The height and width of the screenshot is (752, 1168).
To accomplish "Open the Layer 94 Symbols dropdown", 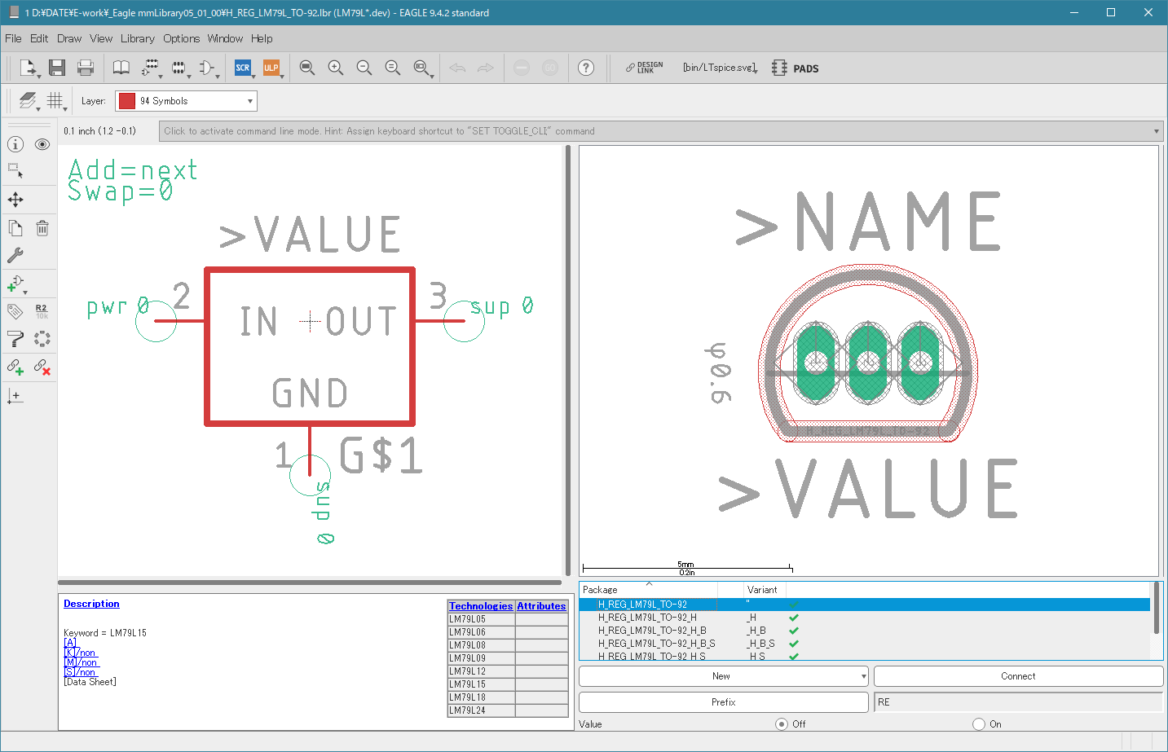I will [186, 101].
